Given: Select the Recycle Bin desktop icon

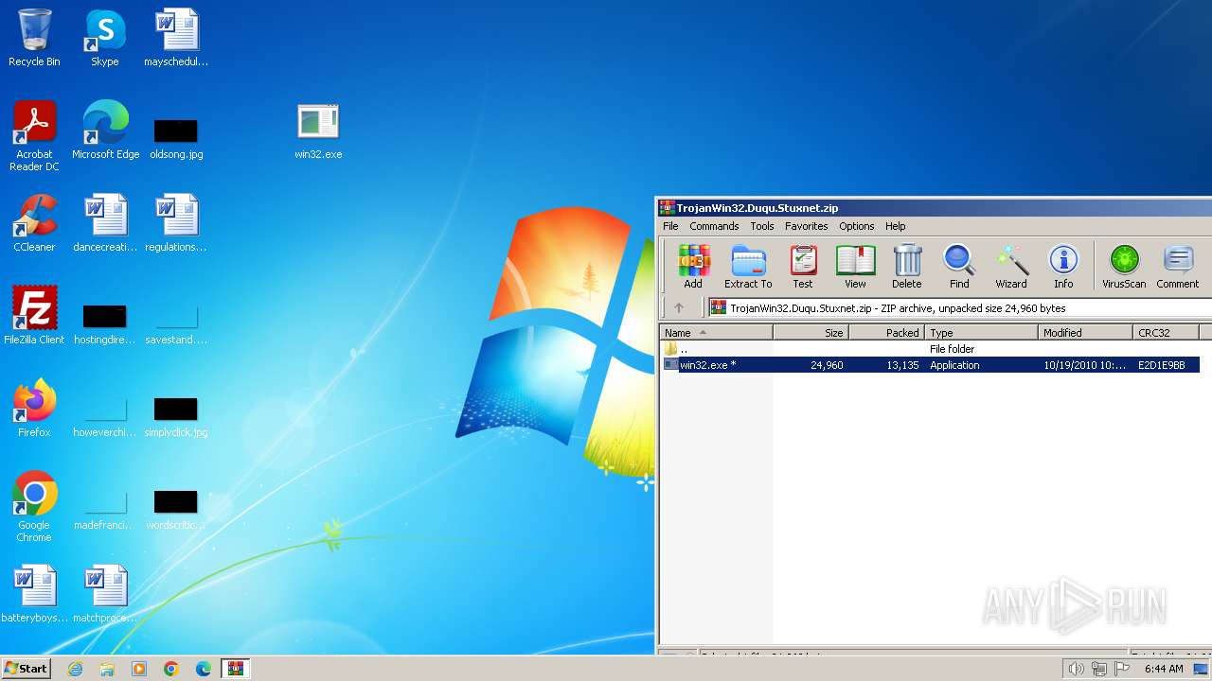Looking at the screenshot, I should pos(34,38).
